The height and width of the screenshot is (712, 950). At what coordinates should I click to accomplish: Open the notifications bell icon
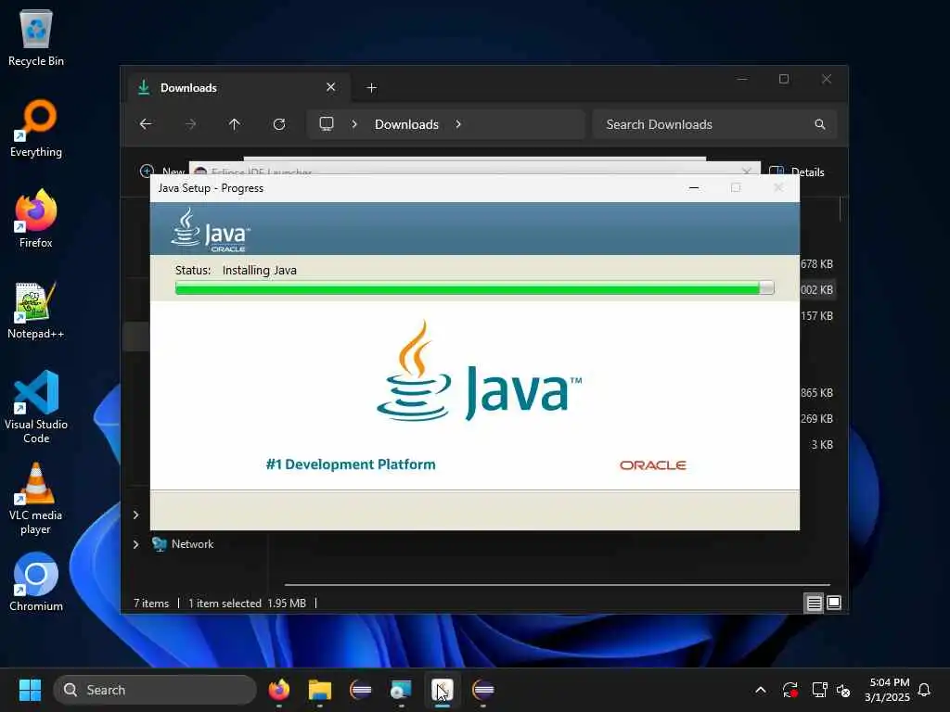[924, 690]
